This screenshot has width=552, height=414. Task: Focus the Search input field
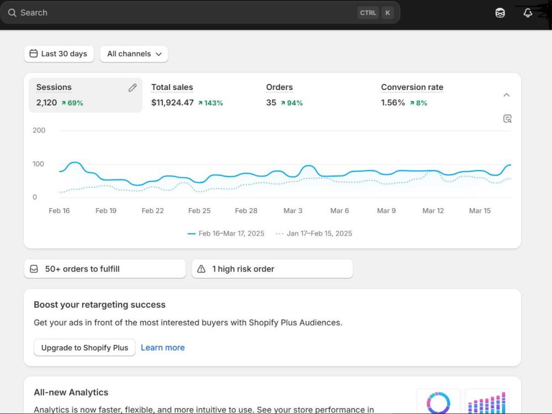[x=200, y=13]
